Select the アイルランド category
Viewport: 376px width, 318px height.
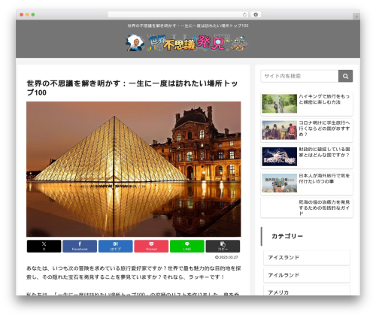point(307,275)
